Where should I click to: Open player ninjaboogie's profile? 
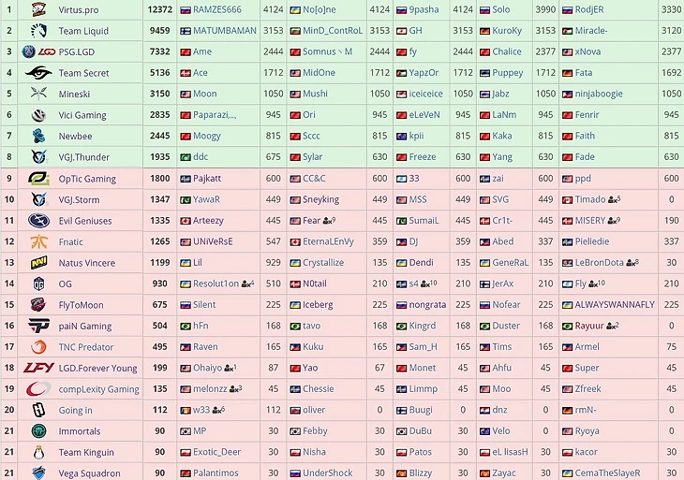click(599, 94)
